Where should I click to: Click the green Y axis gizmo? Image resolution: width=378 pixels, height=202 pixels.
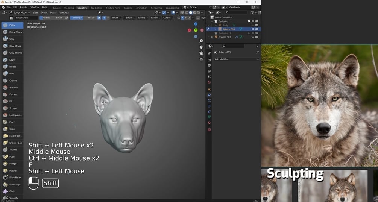196,30
